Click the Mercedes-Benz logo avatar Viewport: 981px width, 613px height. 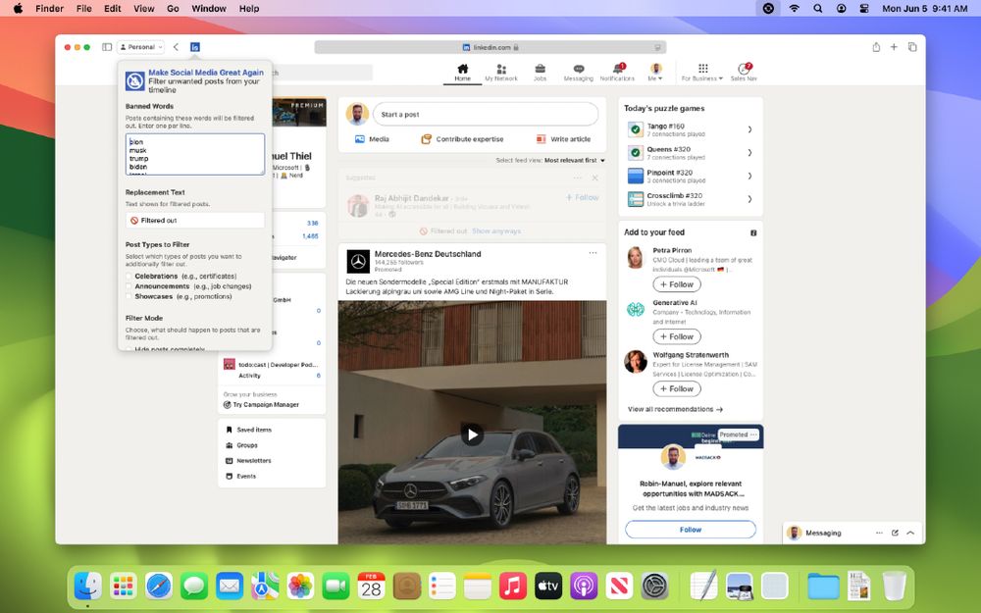358,262
